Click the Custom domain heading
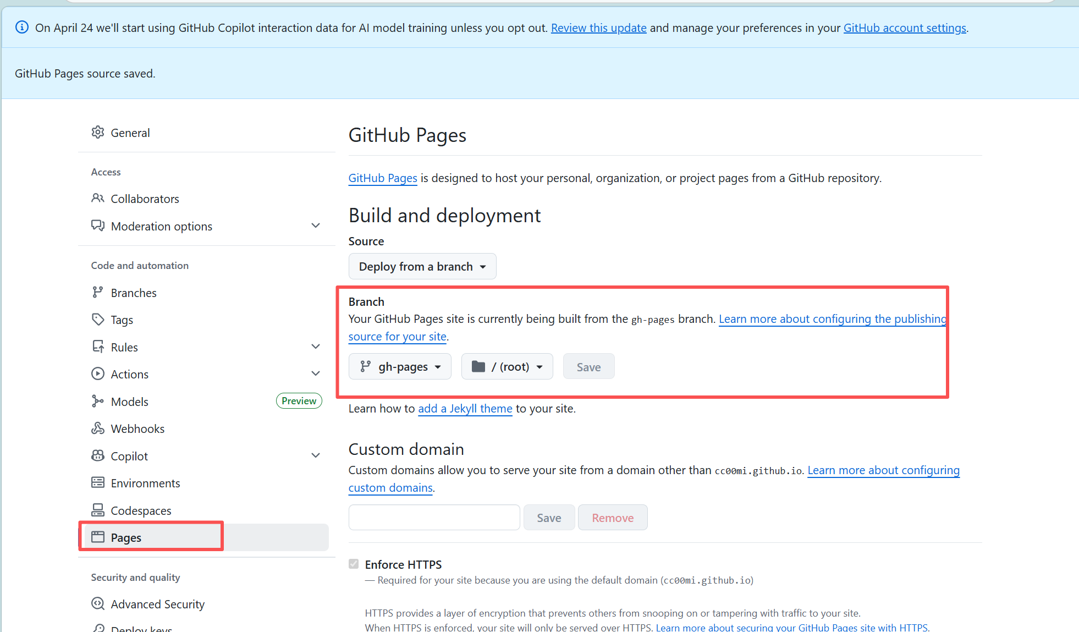 pyautogui.click(x=406, y=449)
